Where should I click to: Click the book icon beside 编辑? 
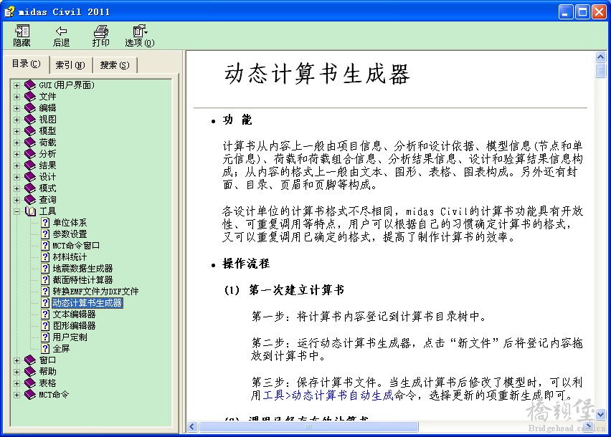tap(30, 107)
